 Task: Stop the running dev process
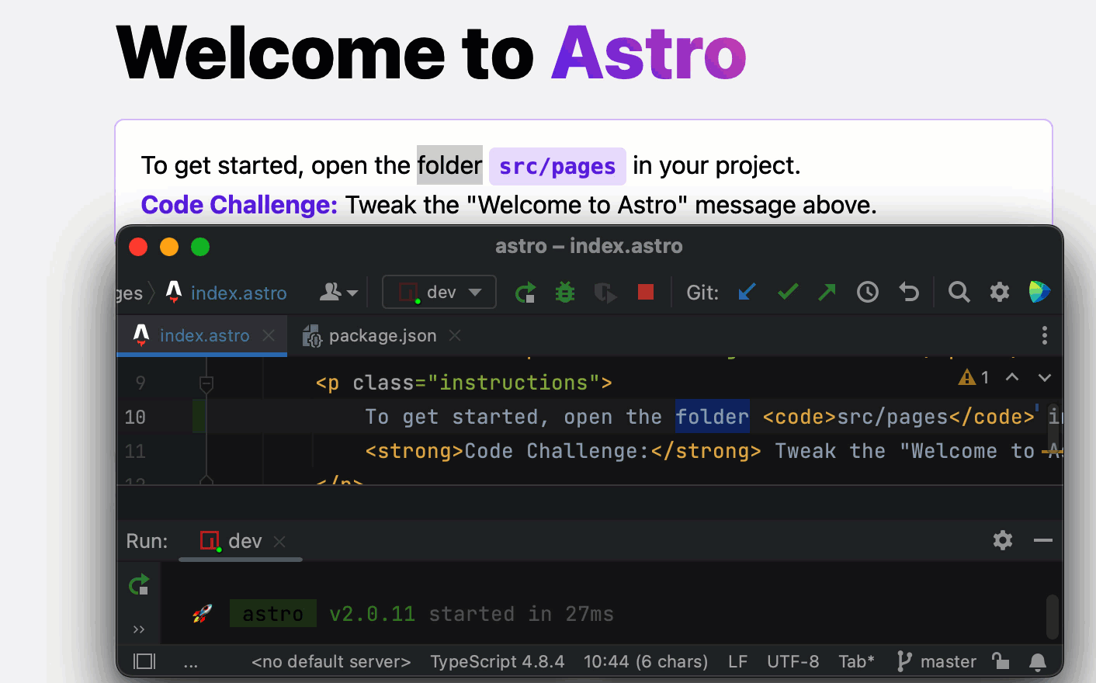click(645, 292)
